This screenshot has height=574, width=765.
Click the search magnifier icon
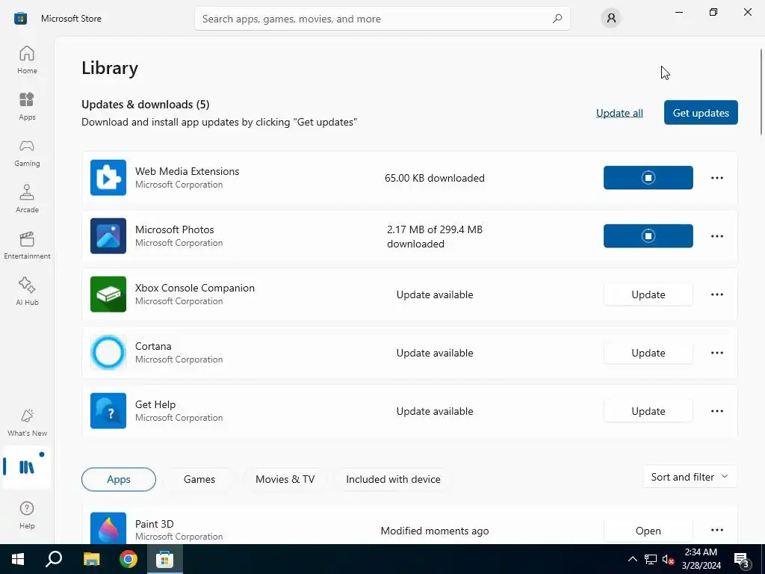click(557, 19)
